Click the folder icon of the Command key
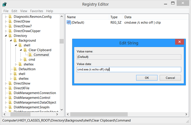Image resolution: width=191 pixels, height=125 pixels. [x=30, y=55]
